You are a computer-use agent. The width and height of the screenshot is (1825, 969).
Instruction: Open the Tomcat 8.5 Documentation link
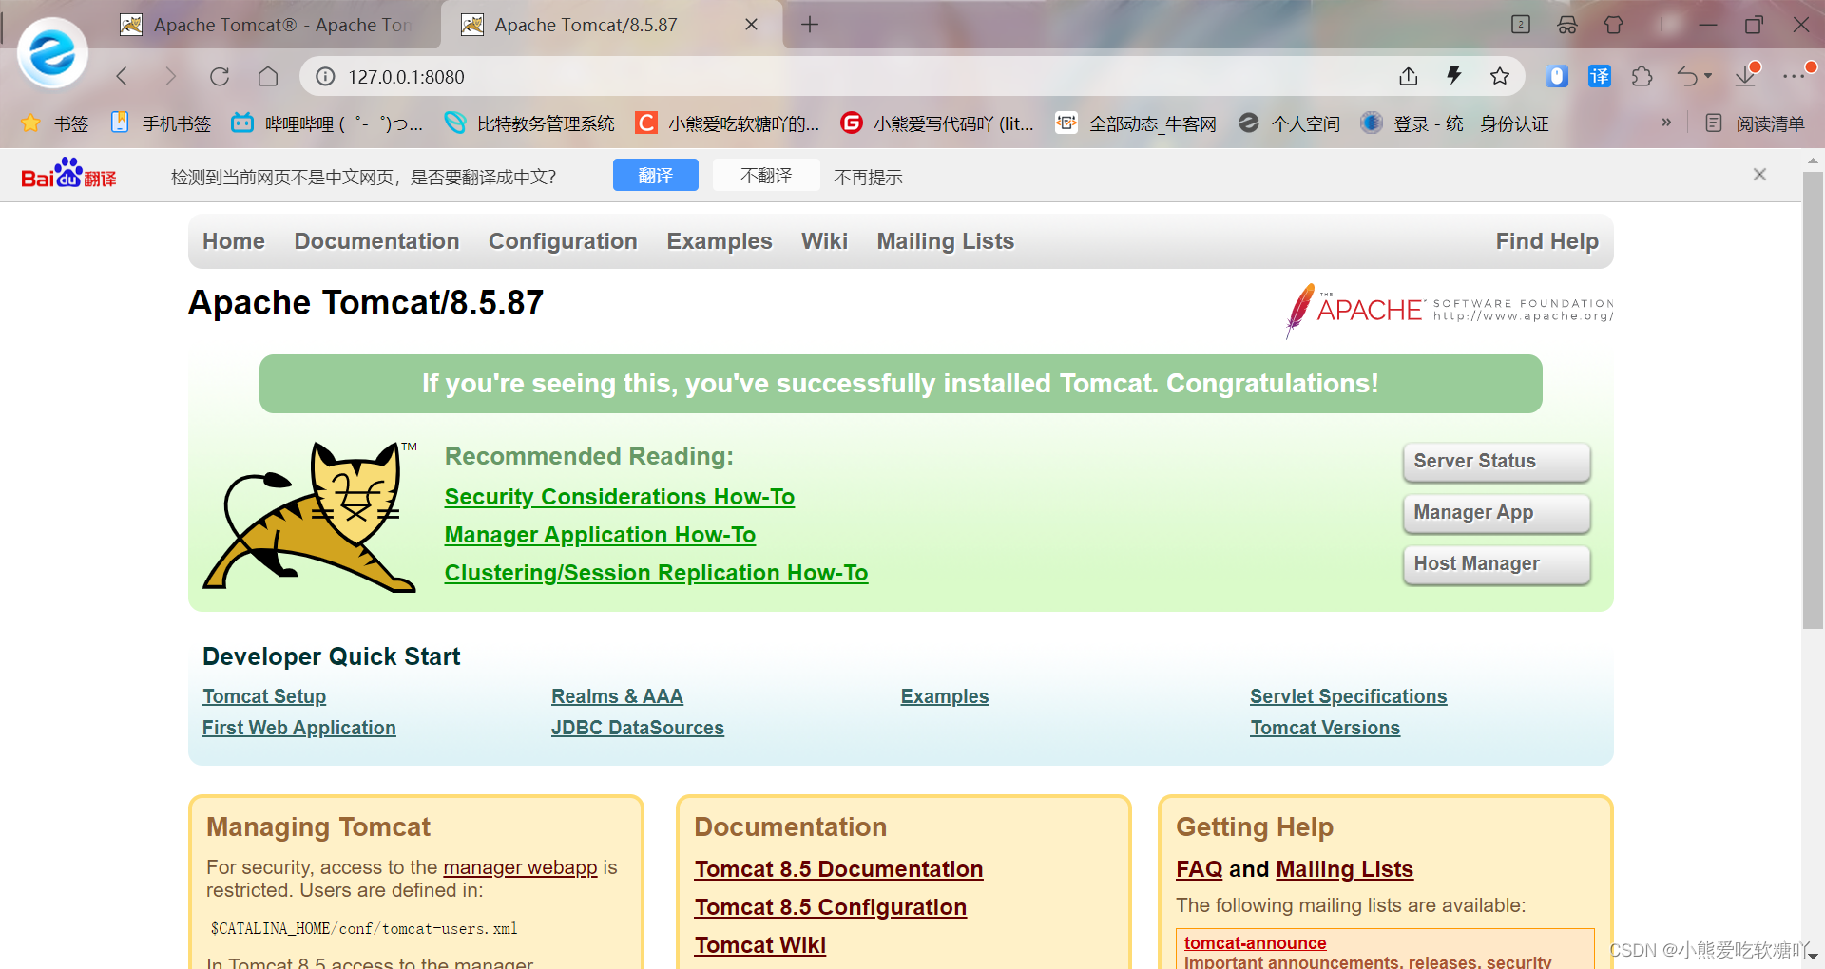click(838, 869)
